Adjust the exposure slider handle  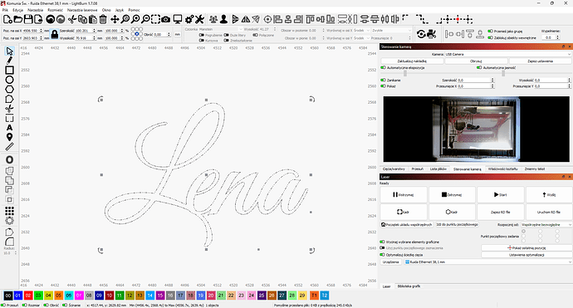tap(405, 73)
